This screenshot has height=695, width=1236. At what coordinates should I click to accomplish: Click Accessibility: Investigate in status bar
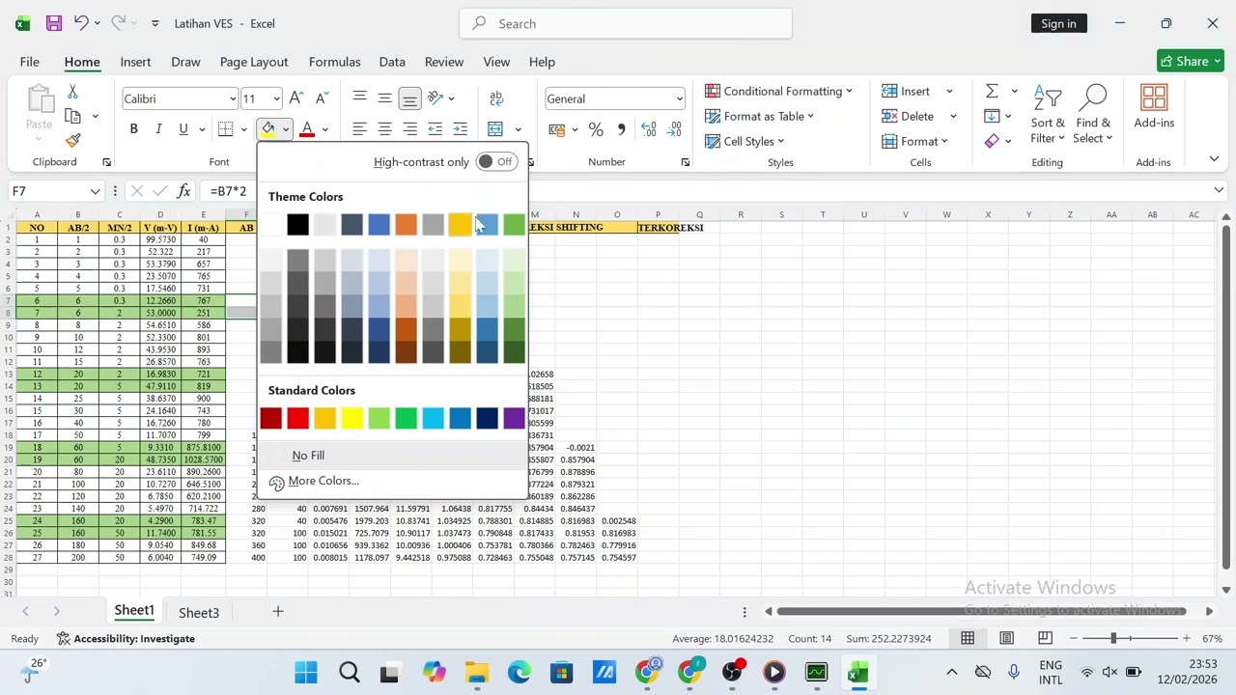126,638
